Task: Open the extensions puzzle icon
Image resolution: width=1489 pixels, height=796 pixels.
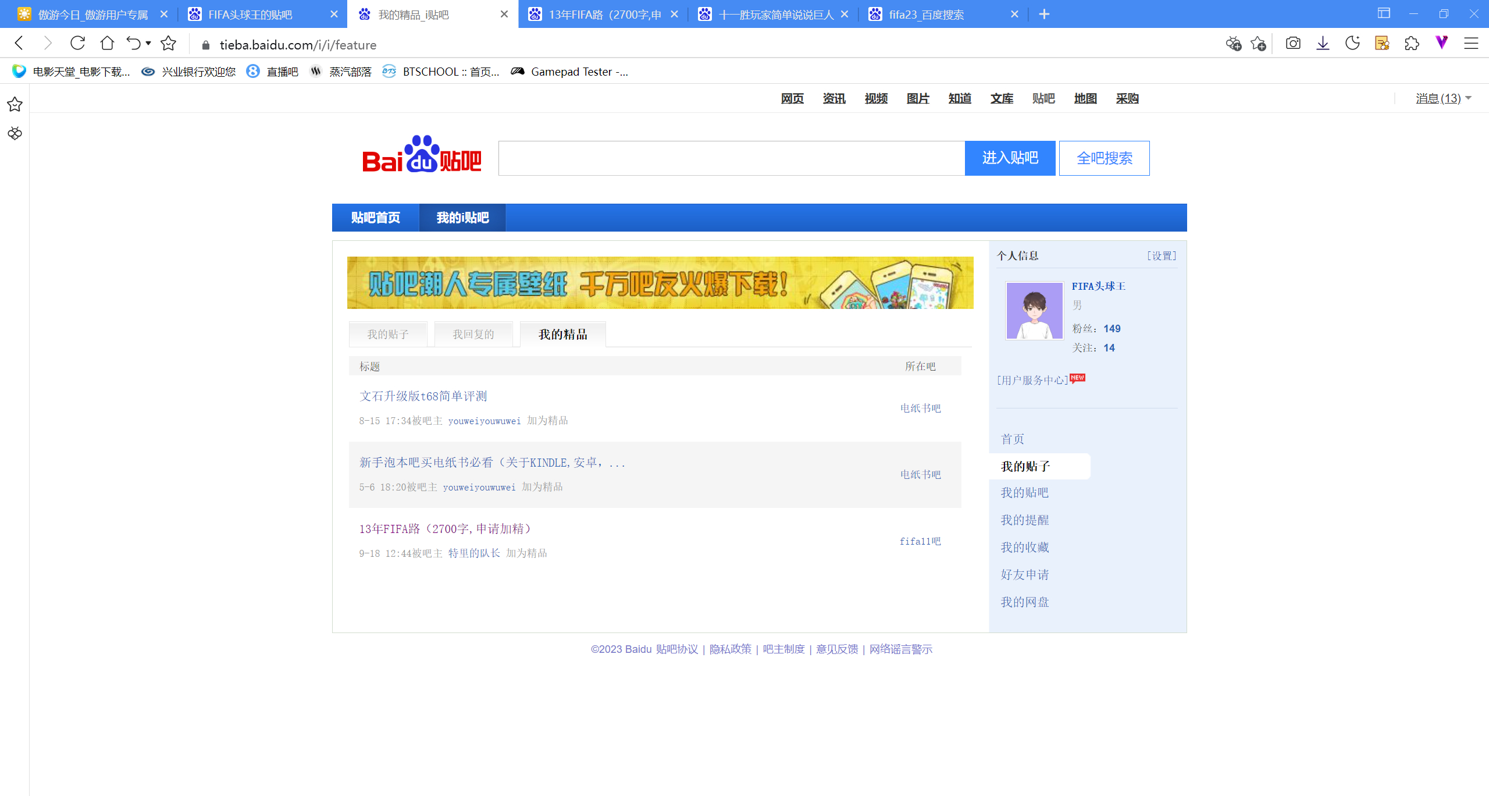Action: (x=1412, y=44)
